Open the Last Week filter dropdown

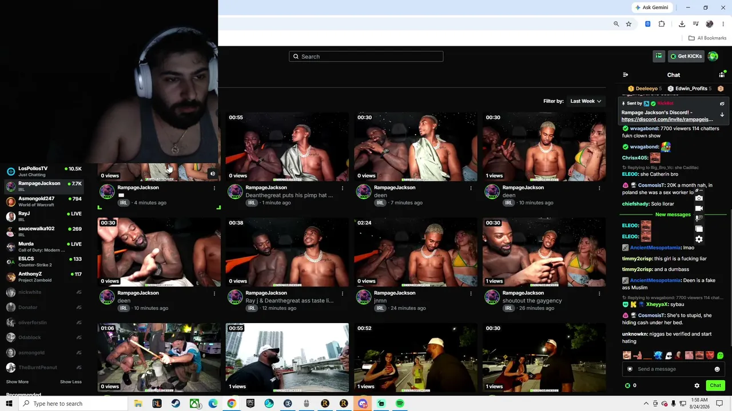(x=586, y=101)
